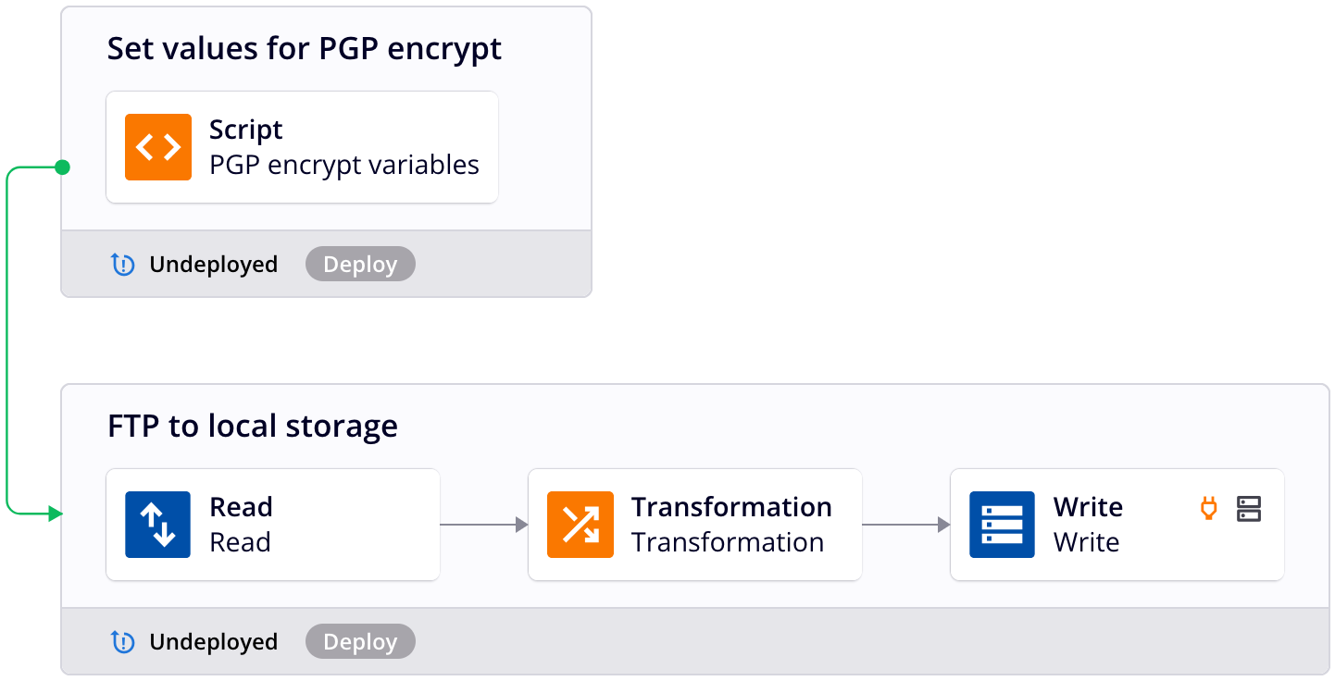Click the Read step's blue arrows icon
1335x681 pixels.
coord(157,525)
